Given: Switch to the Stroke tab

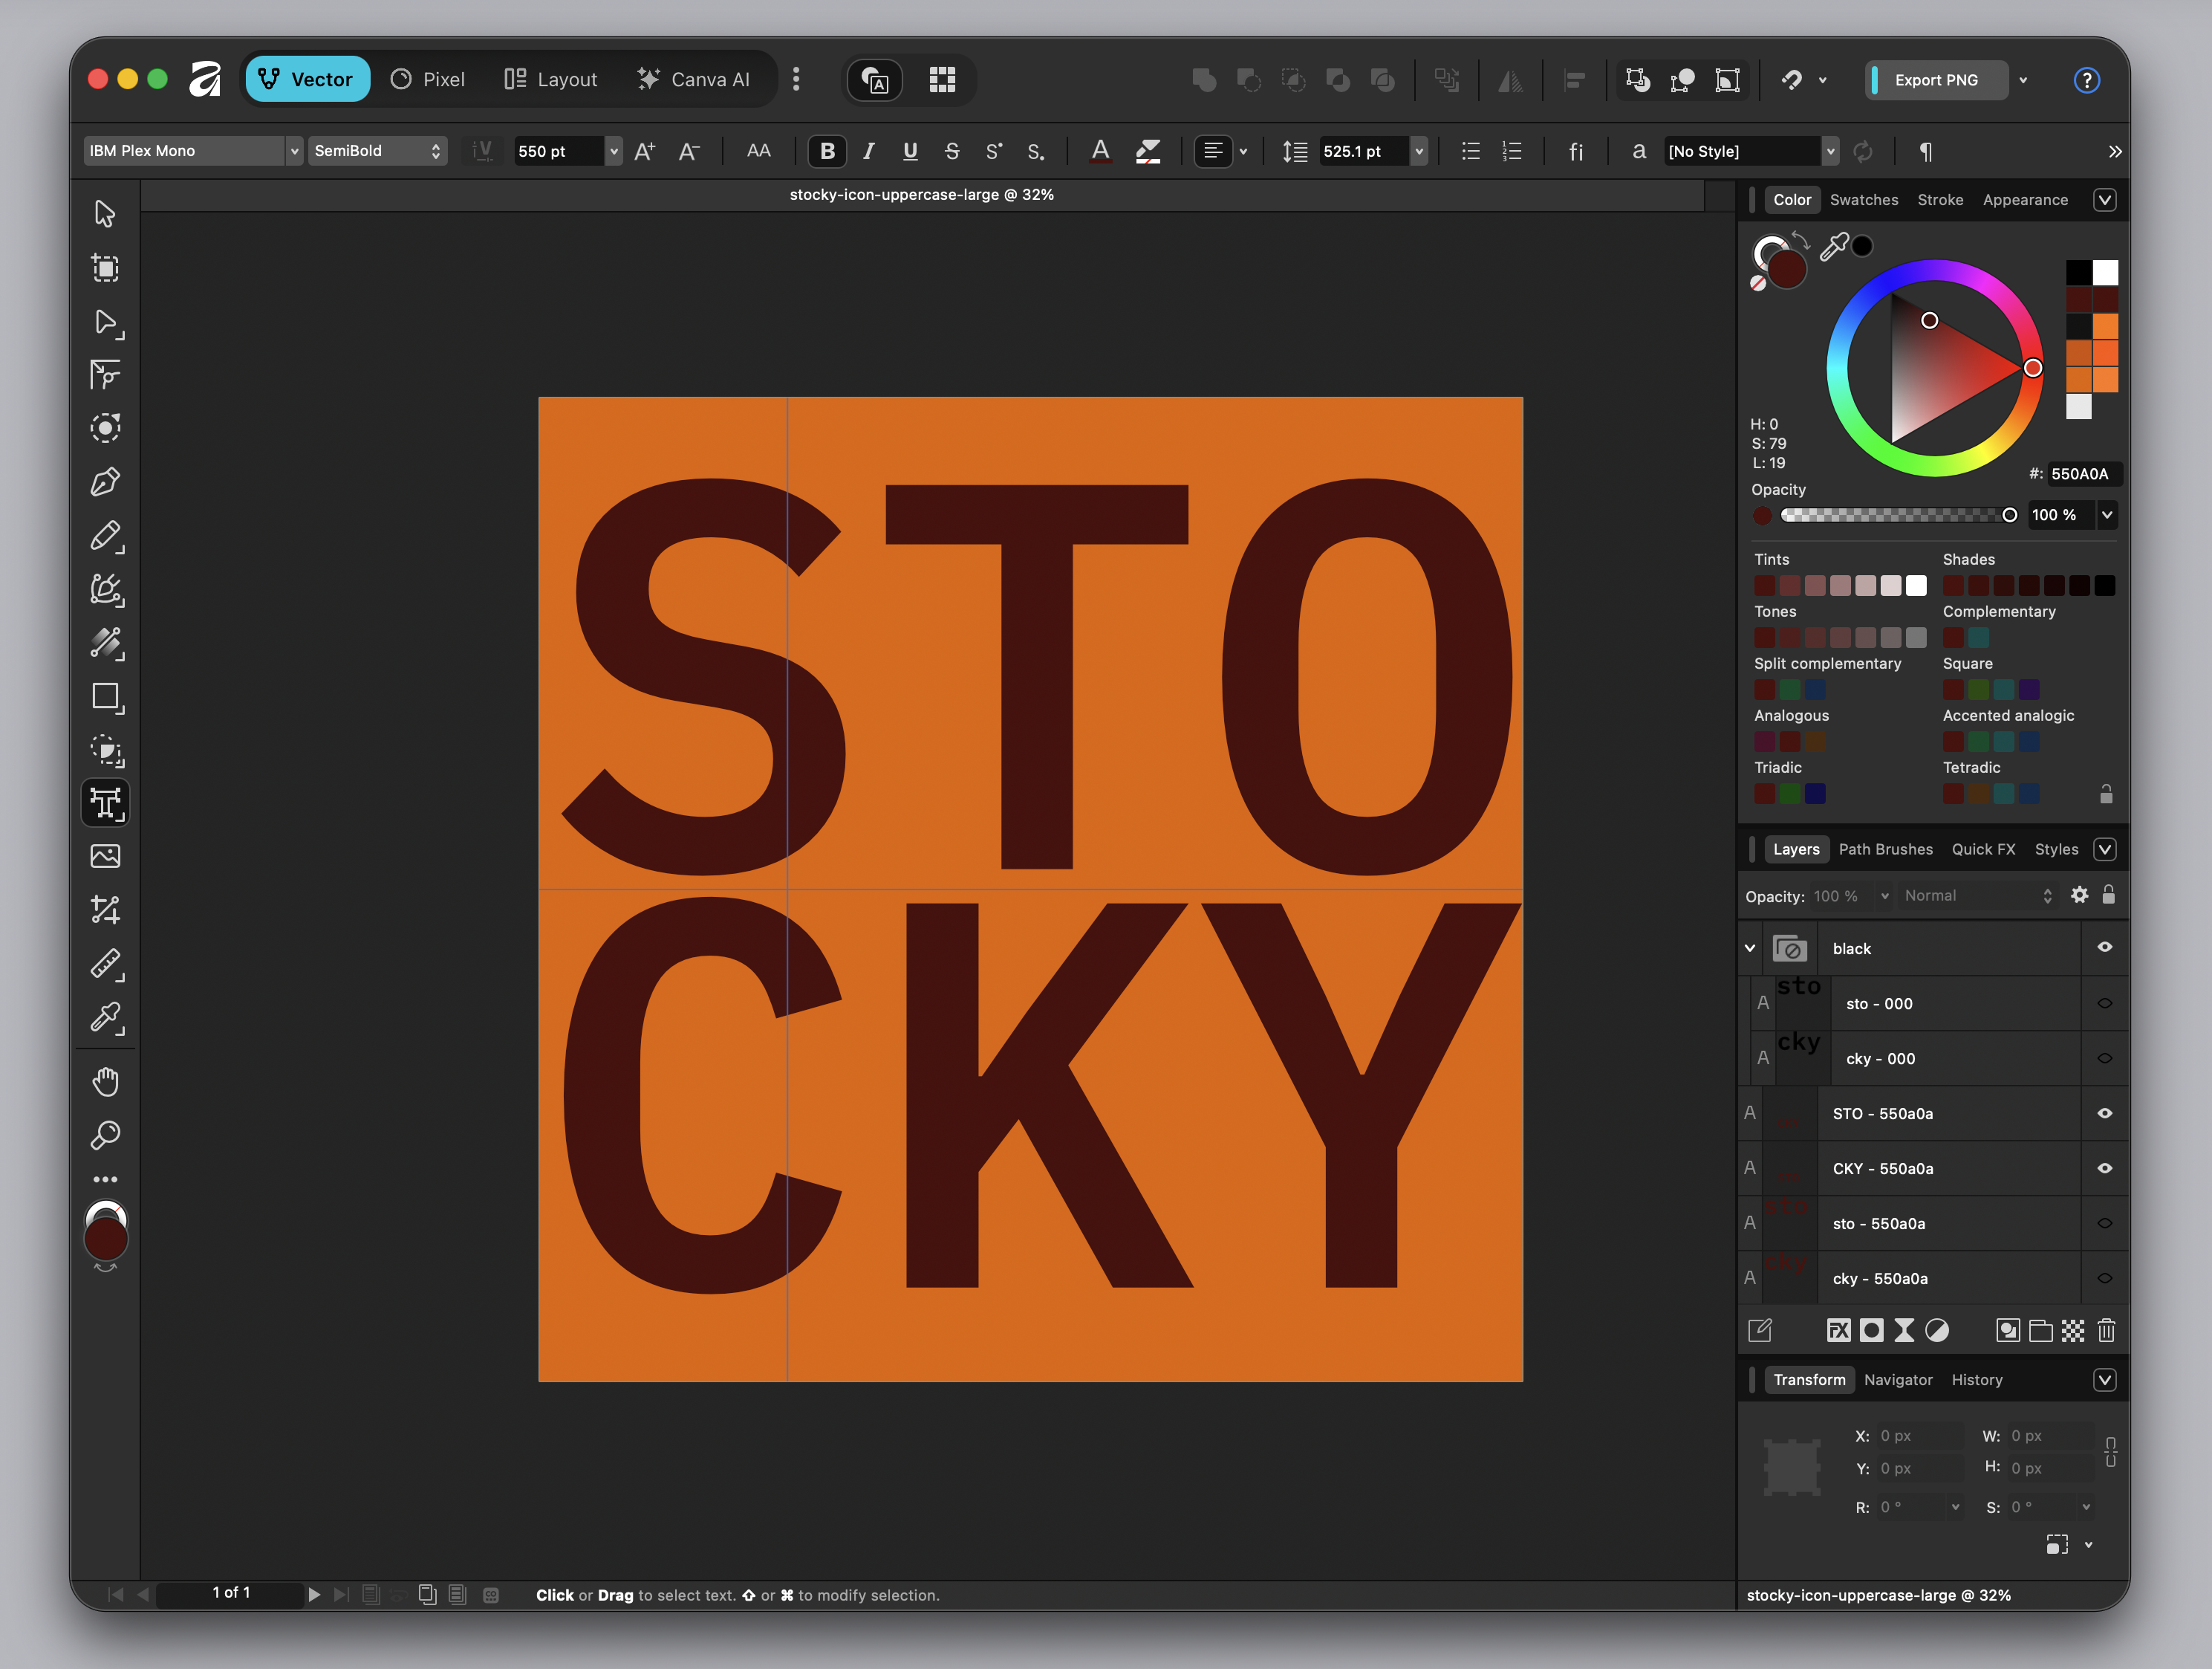Looking at the screenshot, I should [x=1940, y=200].
